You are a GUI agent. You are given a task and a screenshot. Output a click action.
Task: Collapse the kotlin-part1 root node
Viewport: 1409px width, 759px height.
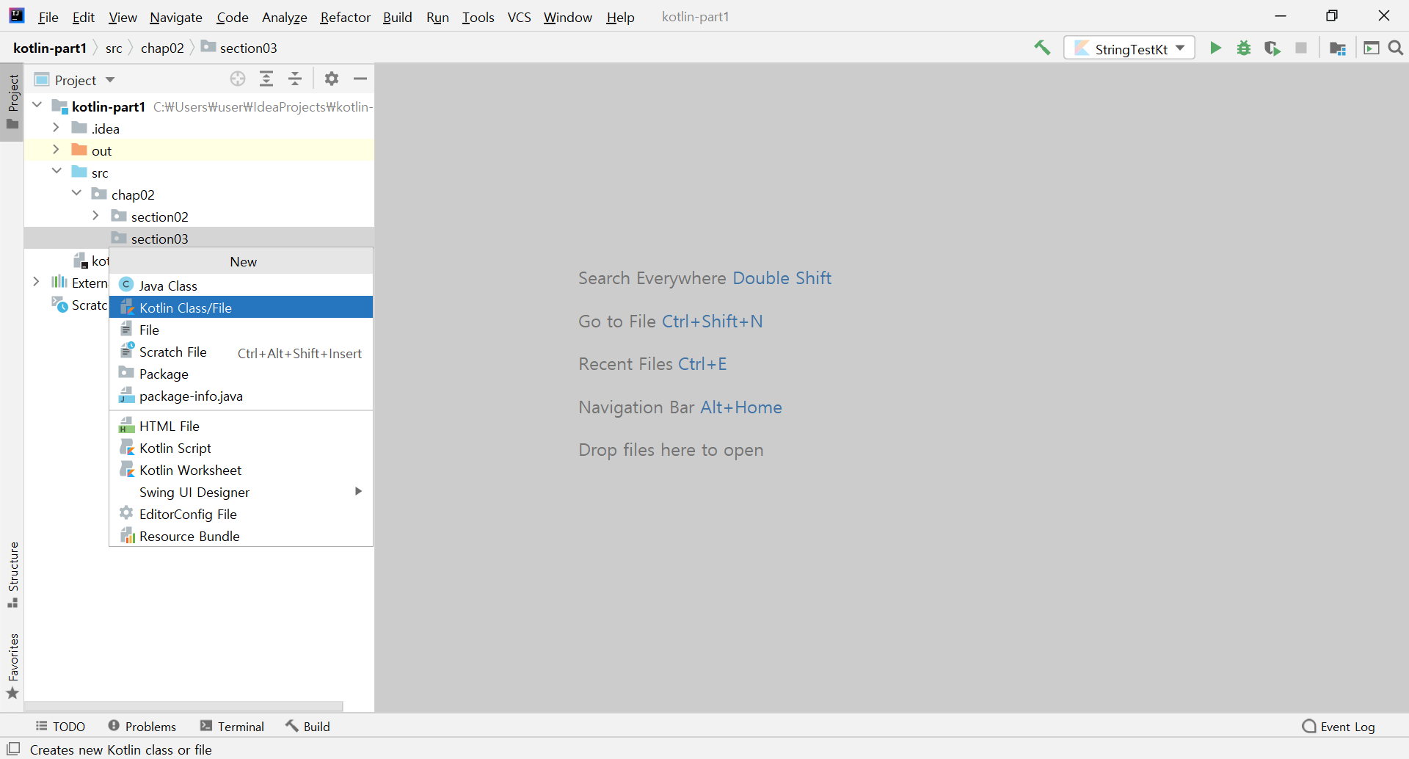tap(37, 106)
